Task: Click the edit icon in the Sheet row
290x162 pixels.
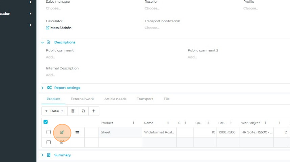Action: (62, 132)
